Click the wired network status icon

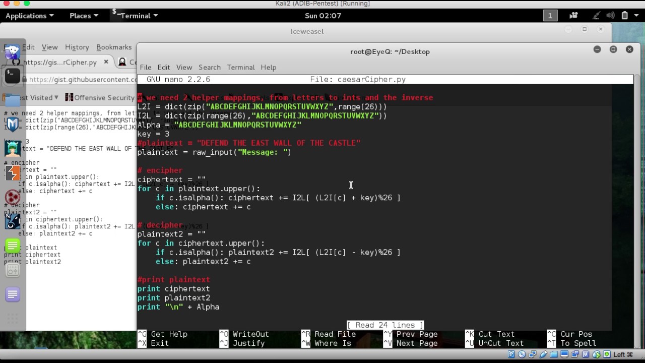pos(596,16)
